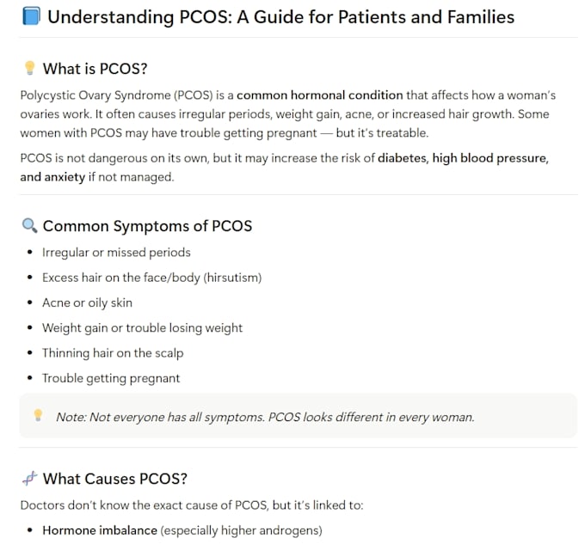Click the Thinning hair on the scalp bullet
Viewport: 585px width, 544px height.
(113, 353)
